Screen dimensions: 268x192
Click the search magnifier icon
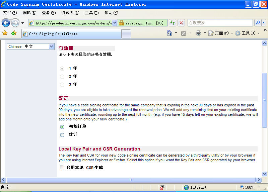tap(258, 23)
